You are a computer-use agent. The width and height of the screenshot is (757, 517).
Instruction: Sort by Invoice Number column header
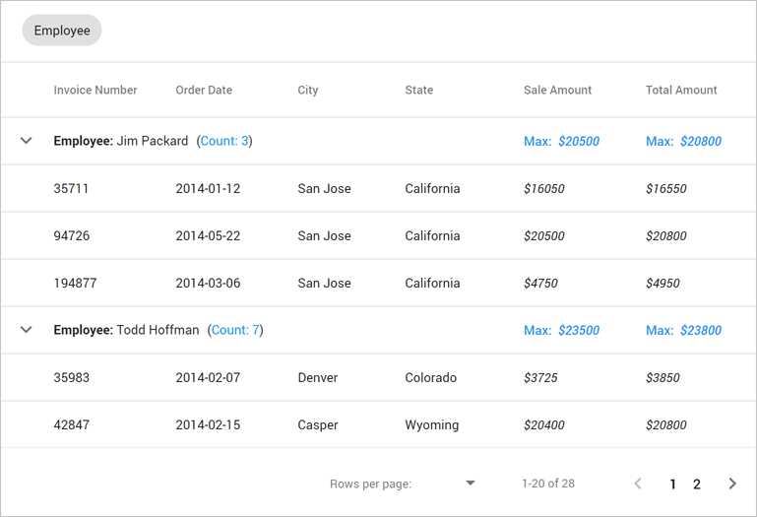[95, 90]
